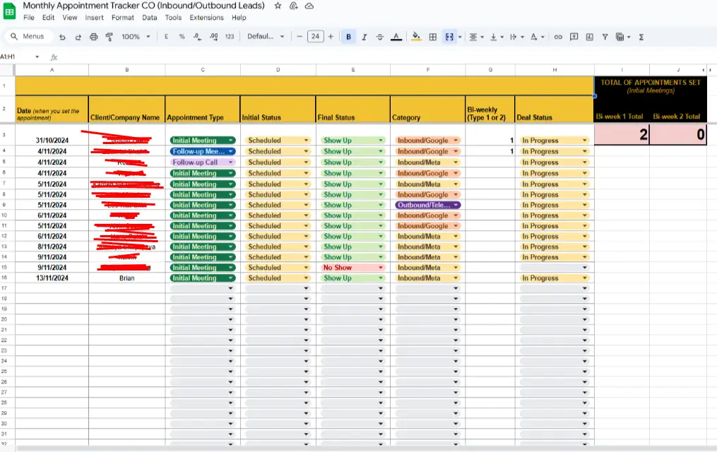Select the cell containing Brian
Image resolution: width=717 pixels, height=452 pixels.
point(127,278)
